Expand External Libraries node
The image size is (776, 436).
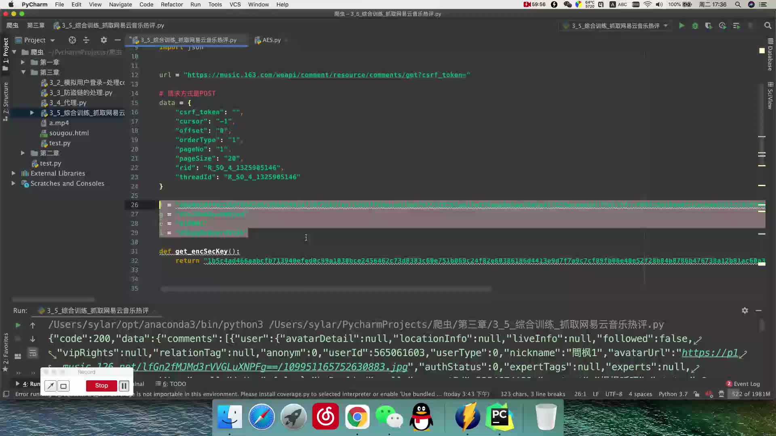13,173
